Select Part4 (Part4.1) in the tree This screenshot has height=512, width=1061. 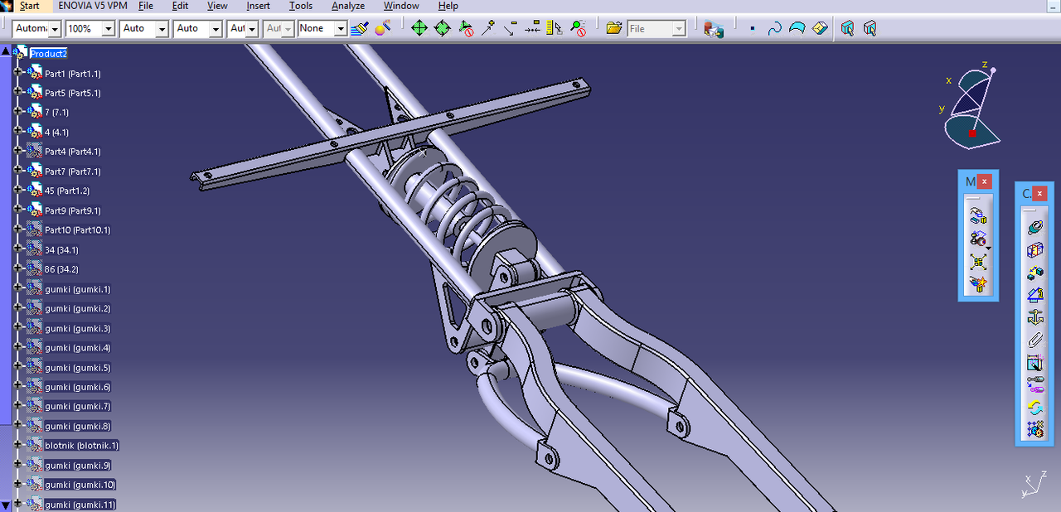point(73,152)
